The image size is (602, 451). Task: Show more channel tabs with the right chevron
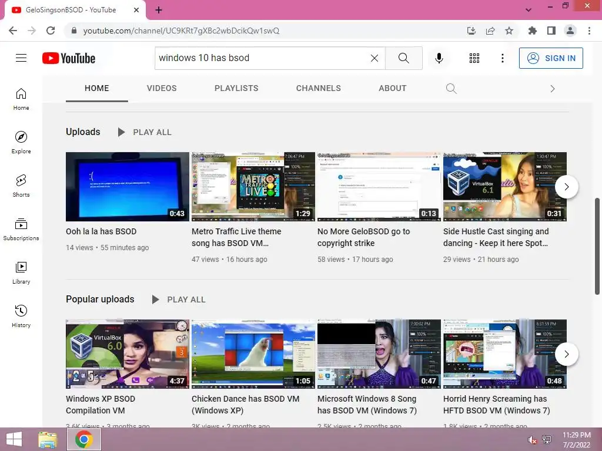coord(553,89)
